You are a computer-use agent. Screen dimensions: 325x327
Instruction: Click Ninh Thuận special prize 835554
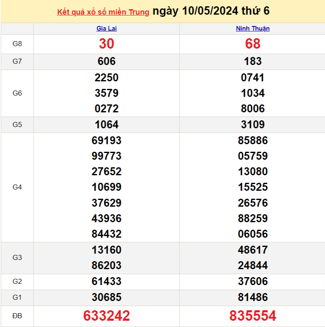pos(253,316)
